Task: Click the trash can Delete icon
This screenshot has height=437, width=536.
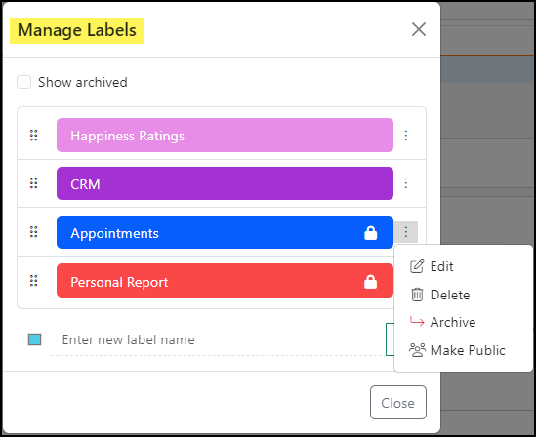Action: [x=417, y=295]
